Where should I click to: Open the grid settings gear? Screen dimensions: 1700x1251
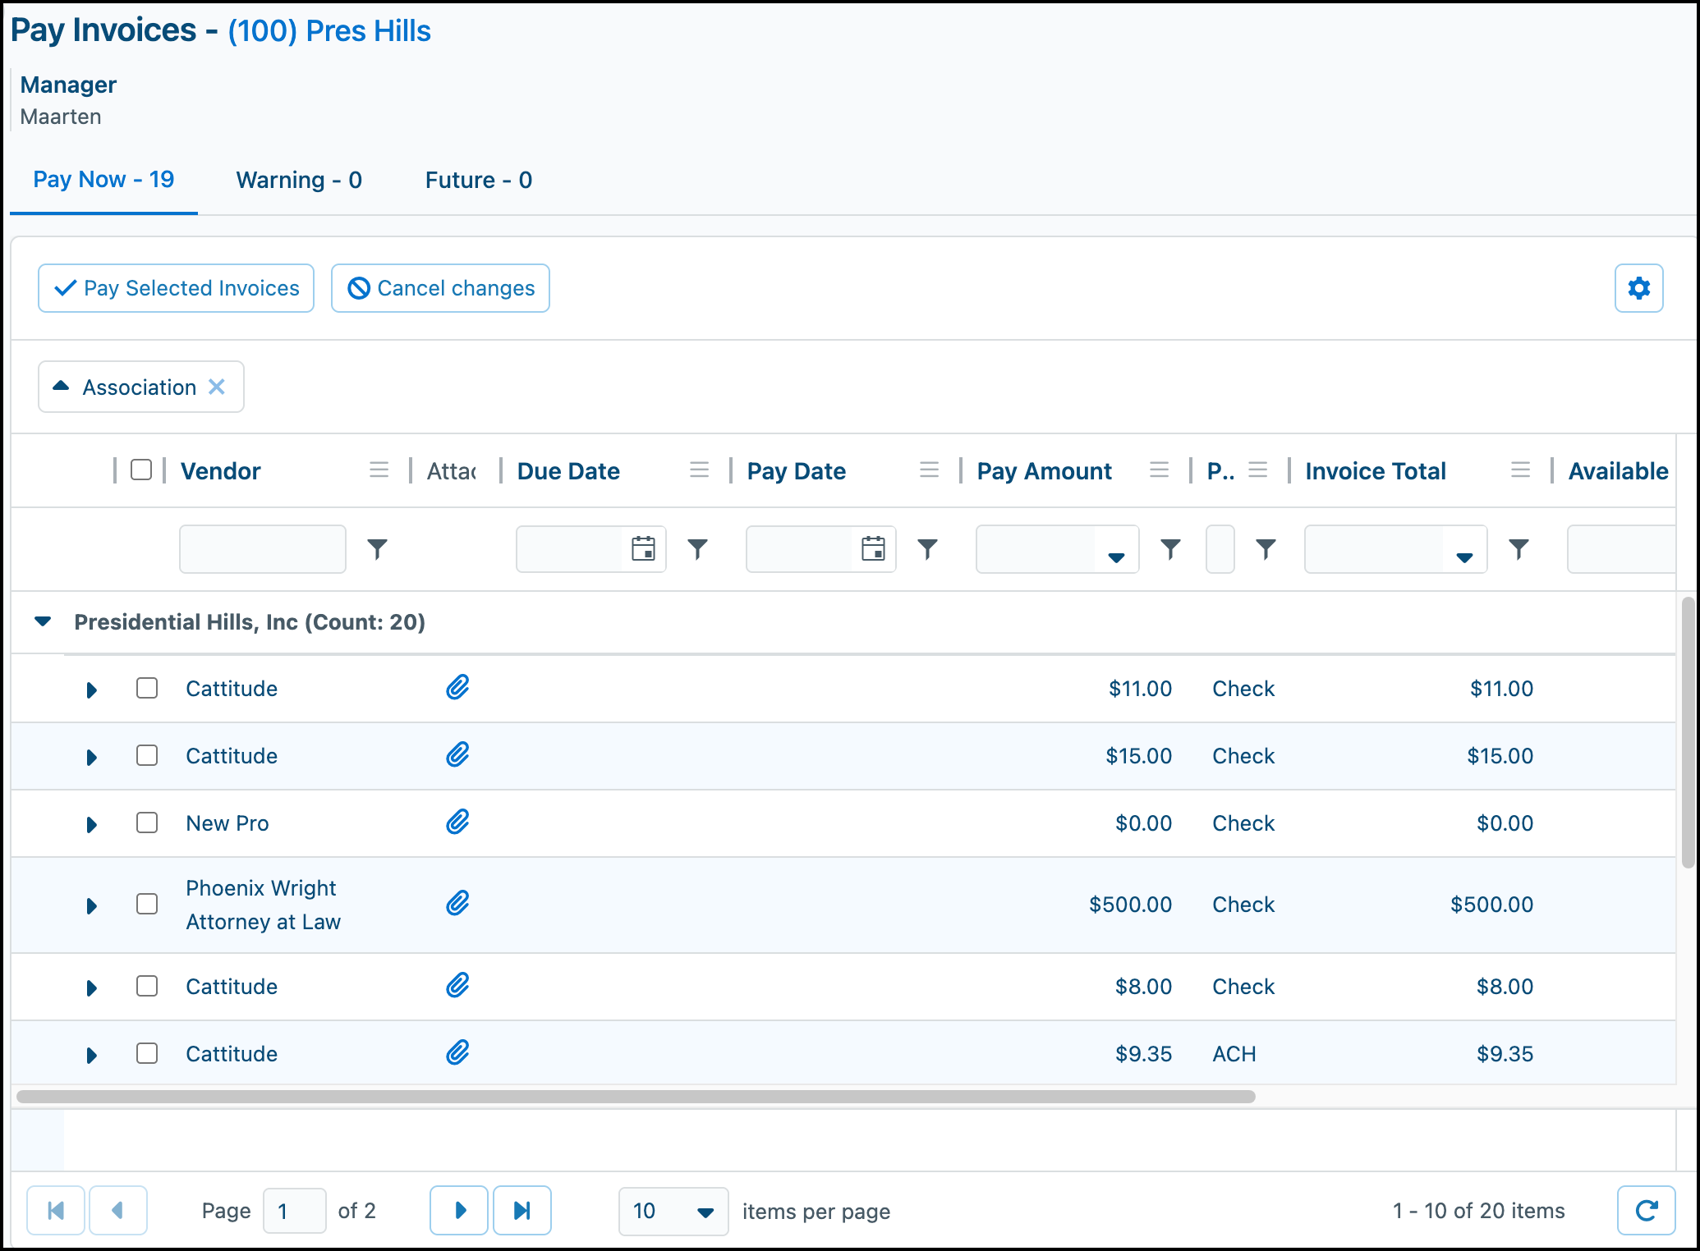1638,288
